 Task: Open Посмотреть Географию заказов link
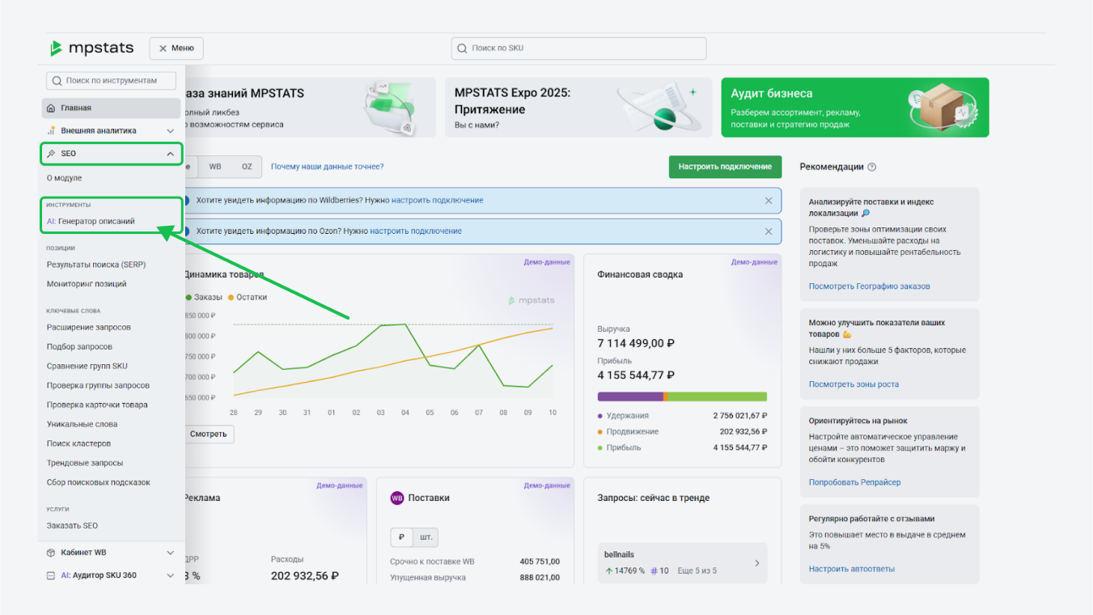click(x=870, y=286)
